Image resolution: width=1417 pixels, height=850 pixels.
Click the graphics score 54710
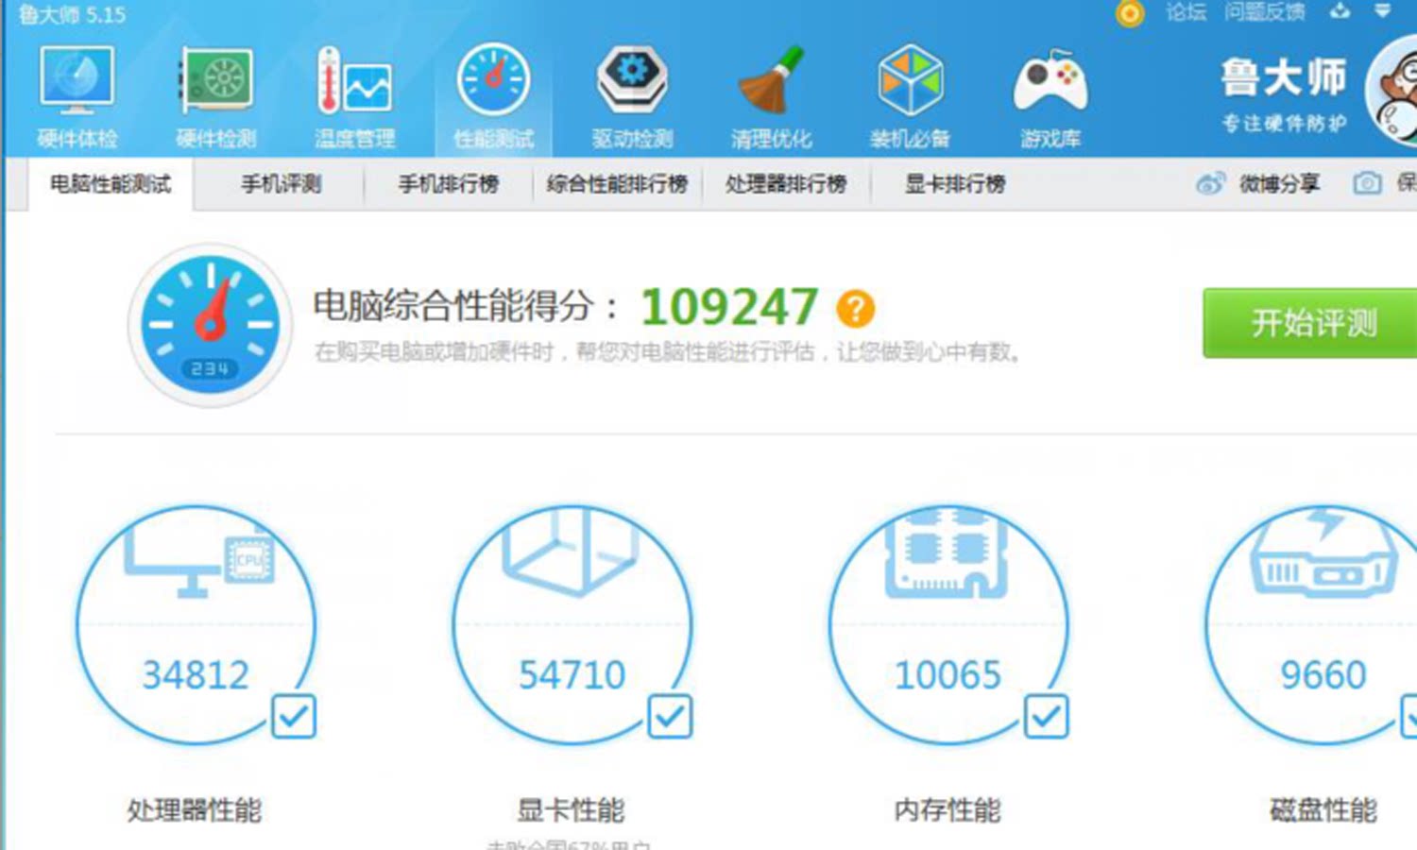(572, 675)
